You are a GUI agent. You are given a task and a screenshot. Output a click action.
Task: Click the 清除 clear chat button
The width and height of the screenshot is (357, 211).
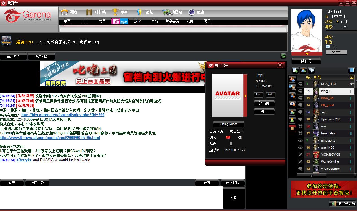pos(12,182)
